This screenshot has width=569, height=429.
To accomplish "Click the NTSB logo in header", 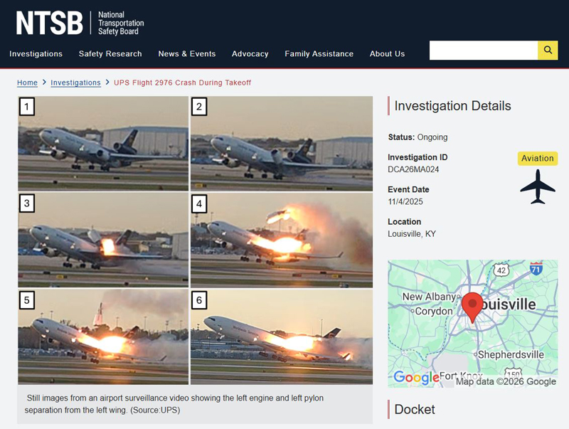I will 80,23.
